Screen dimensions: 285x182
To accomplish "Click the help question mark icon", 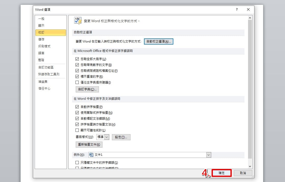I will pyautogui.click(x=237, y=9).
